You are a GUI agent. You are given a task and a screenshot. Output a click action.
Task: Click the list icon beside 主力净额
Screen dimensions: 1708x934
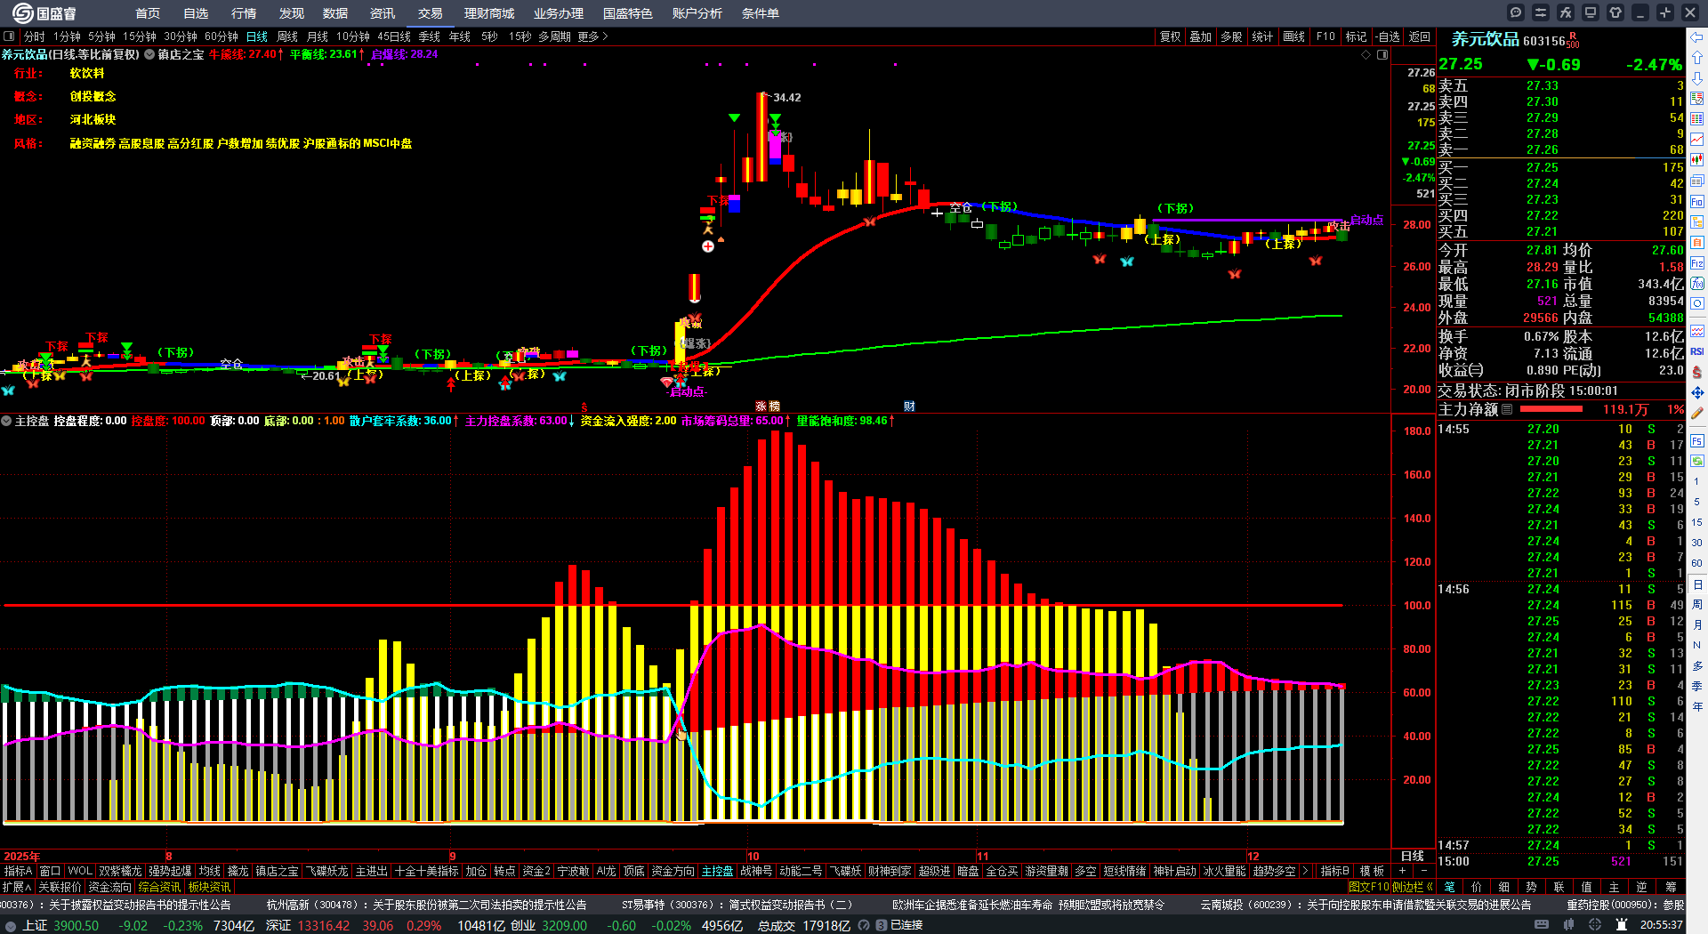1507,409
